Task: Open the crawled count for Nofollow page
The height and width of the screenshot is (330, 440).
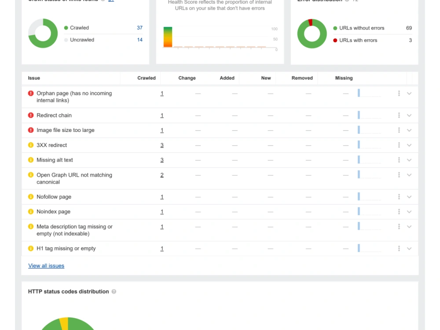Action: pyautogui.click(x=162, y=197)
